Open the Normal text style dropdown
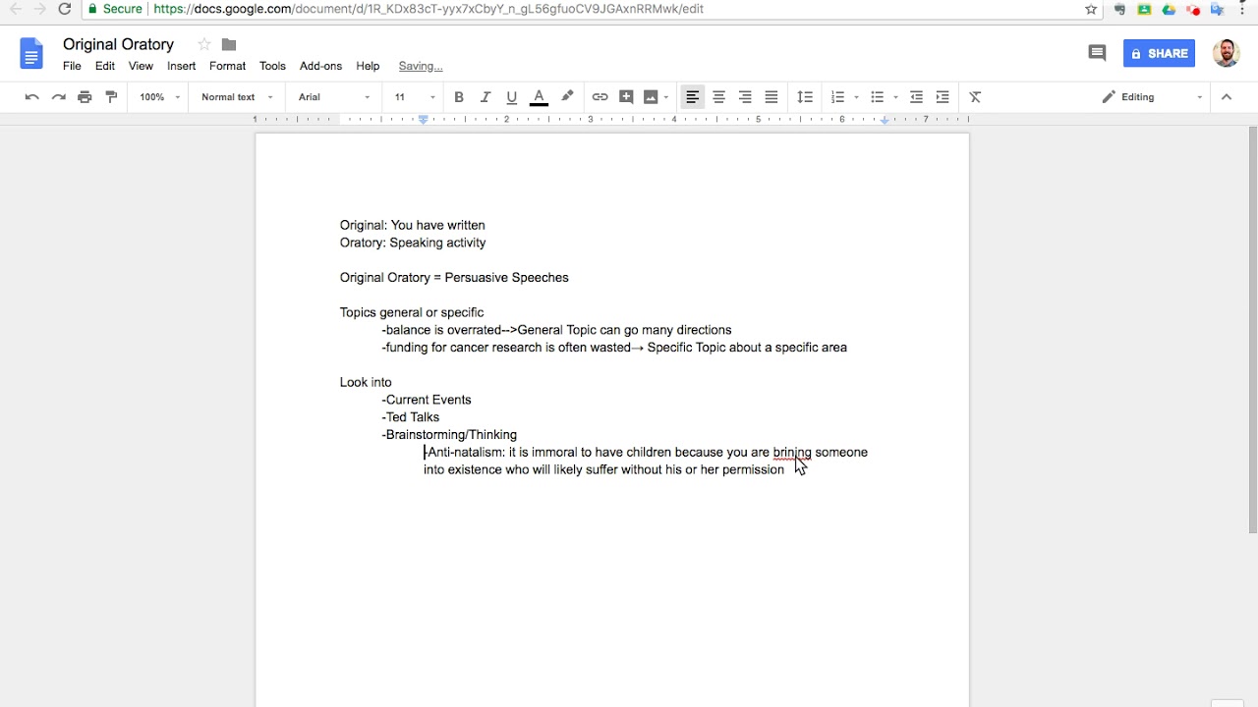The image size is (1258, 707). point(237,97)
